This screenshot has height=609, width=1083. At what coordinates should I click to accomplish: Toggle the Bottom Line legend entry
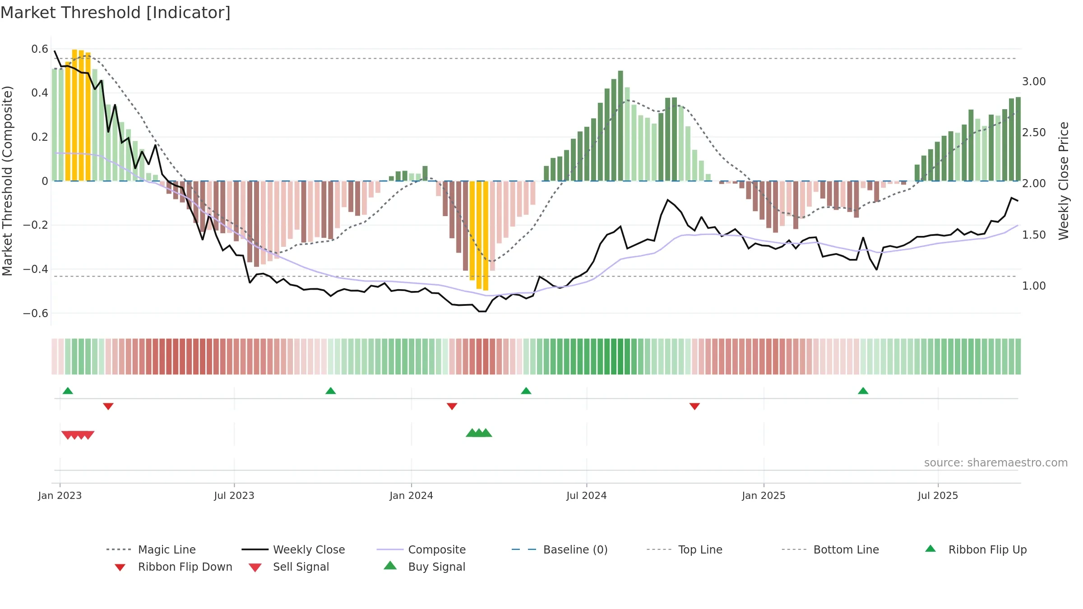click(x=830, y=549)
